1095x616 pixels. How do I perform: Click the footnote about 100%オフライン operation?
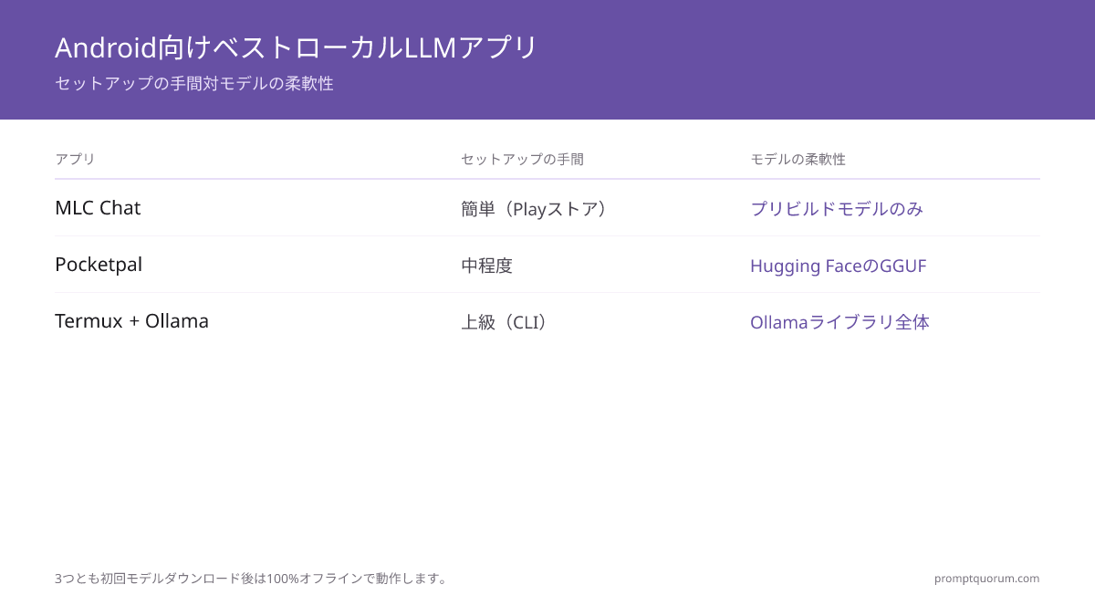point(253,579)
